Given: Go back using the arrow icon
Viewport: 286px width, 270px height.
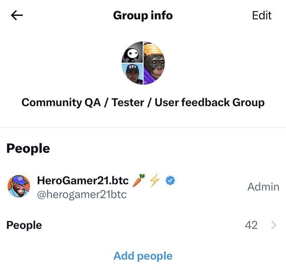Looking at the screenshot, I should pos(17,15).
